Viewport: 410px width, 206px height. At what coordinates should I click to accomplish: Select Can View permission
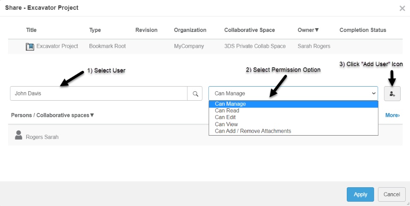226,124
